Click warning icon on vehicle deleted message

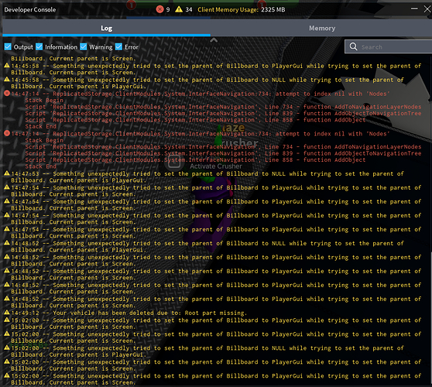click(x=7, y=313)
